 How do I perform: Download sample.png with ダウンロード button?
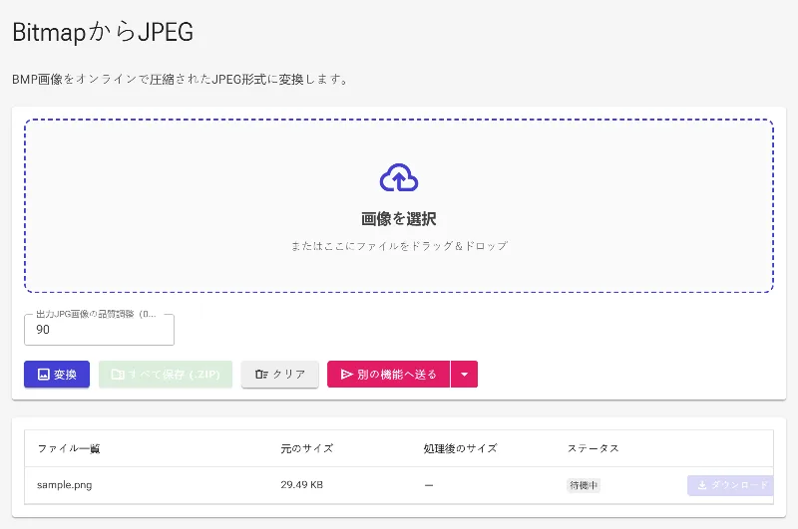click(x=731, y=485)
